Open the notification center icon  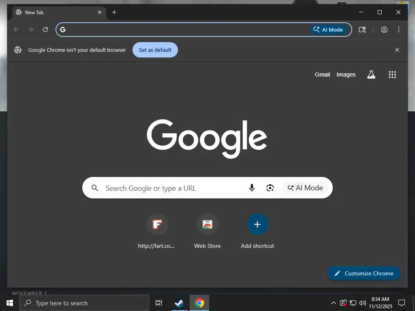402,303
